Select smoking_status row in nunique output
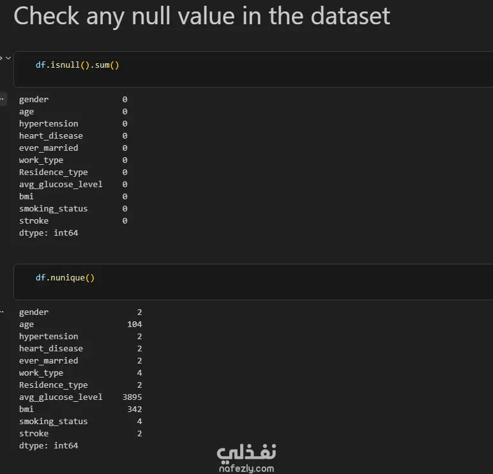Viewport: 493px width, 474px height. coord(80,421)
